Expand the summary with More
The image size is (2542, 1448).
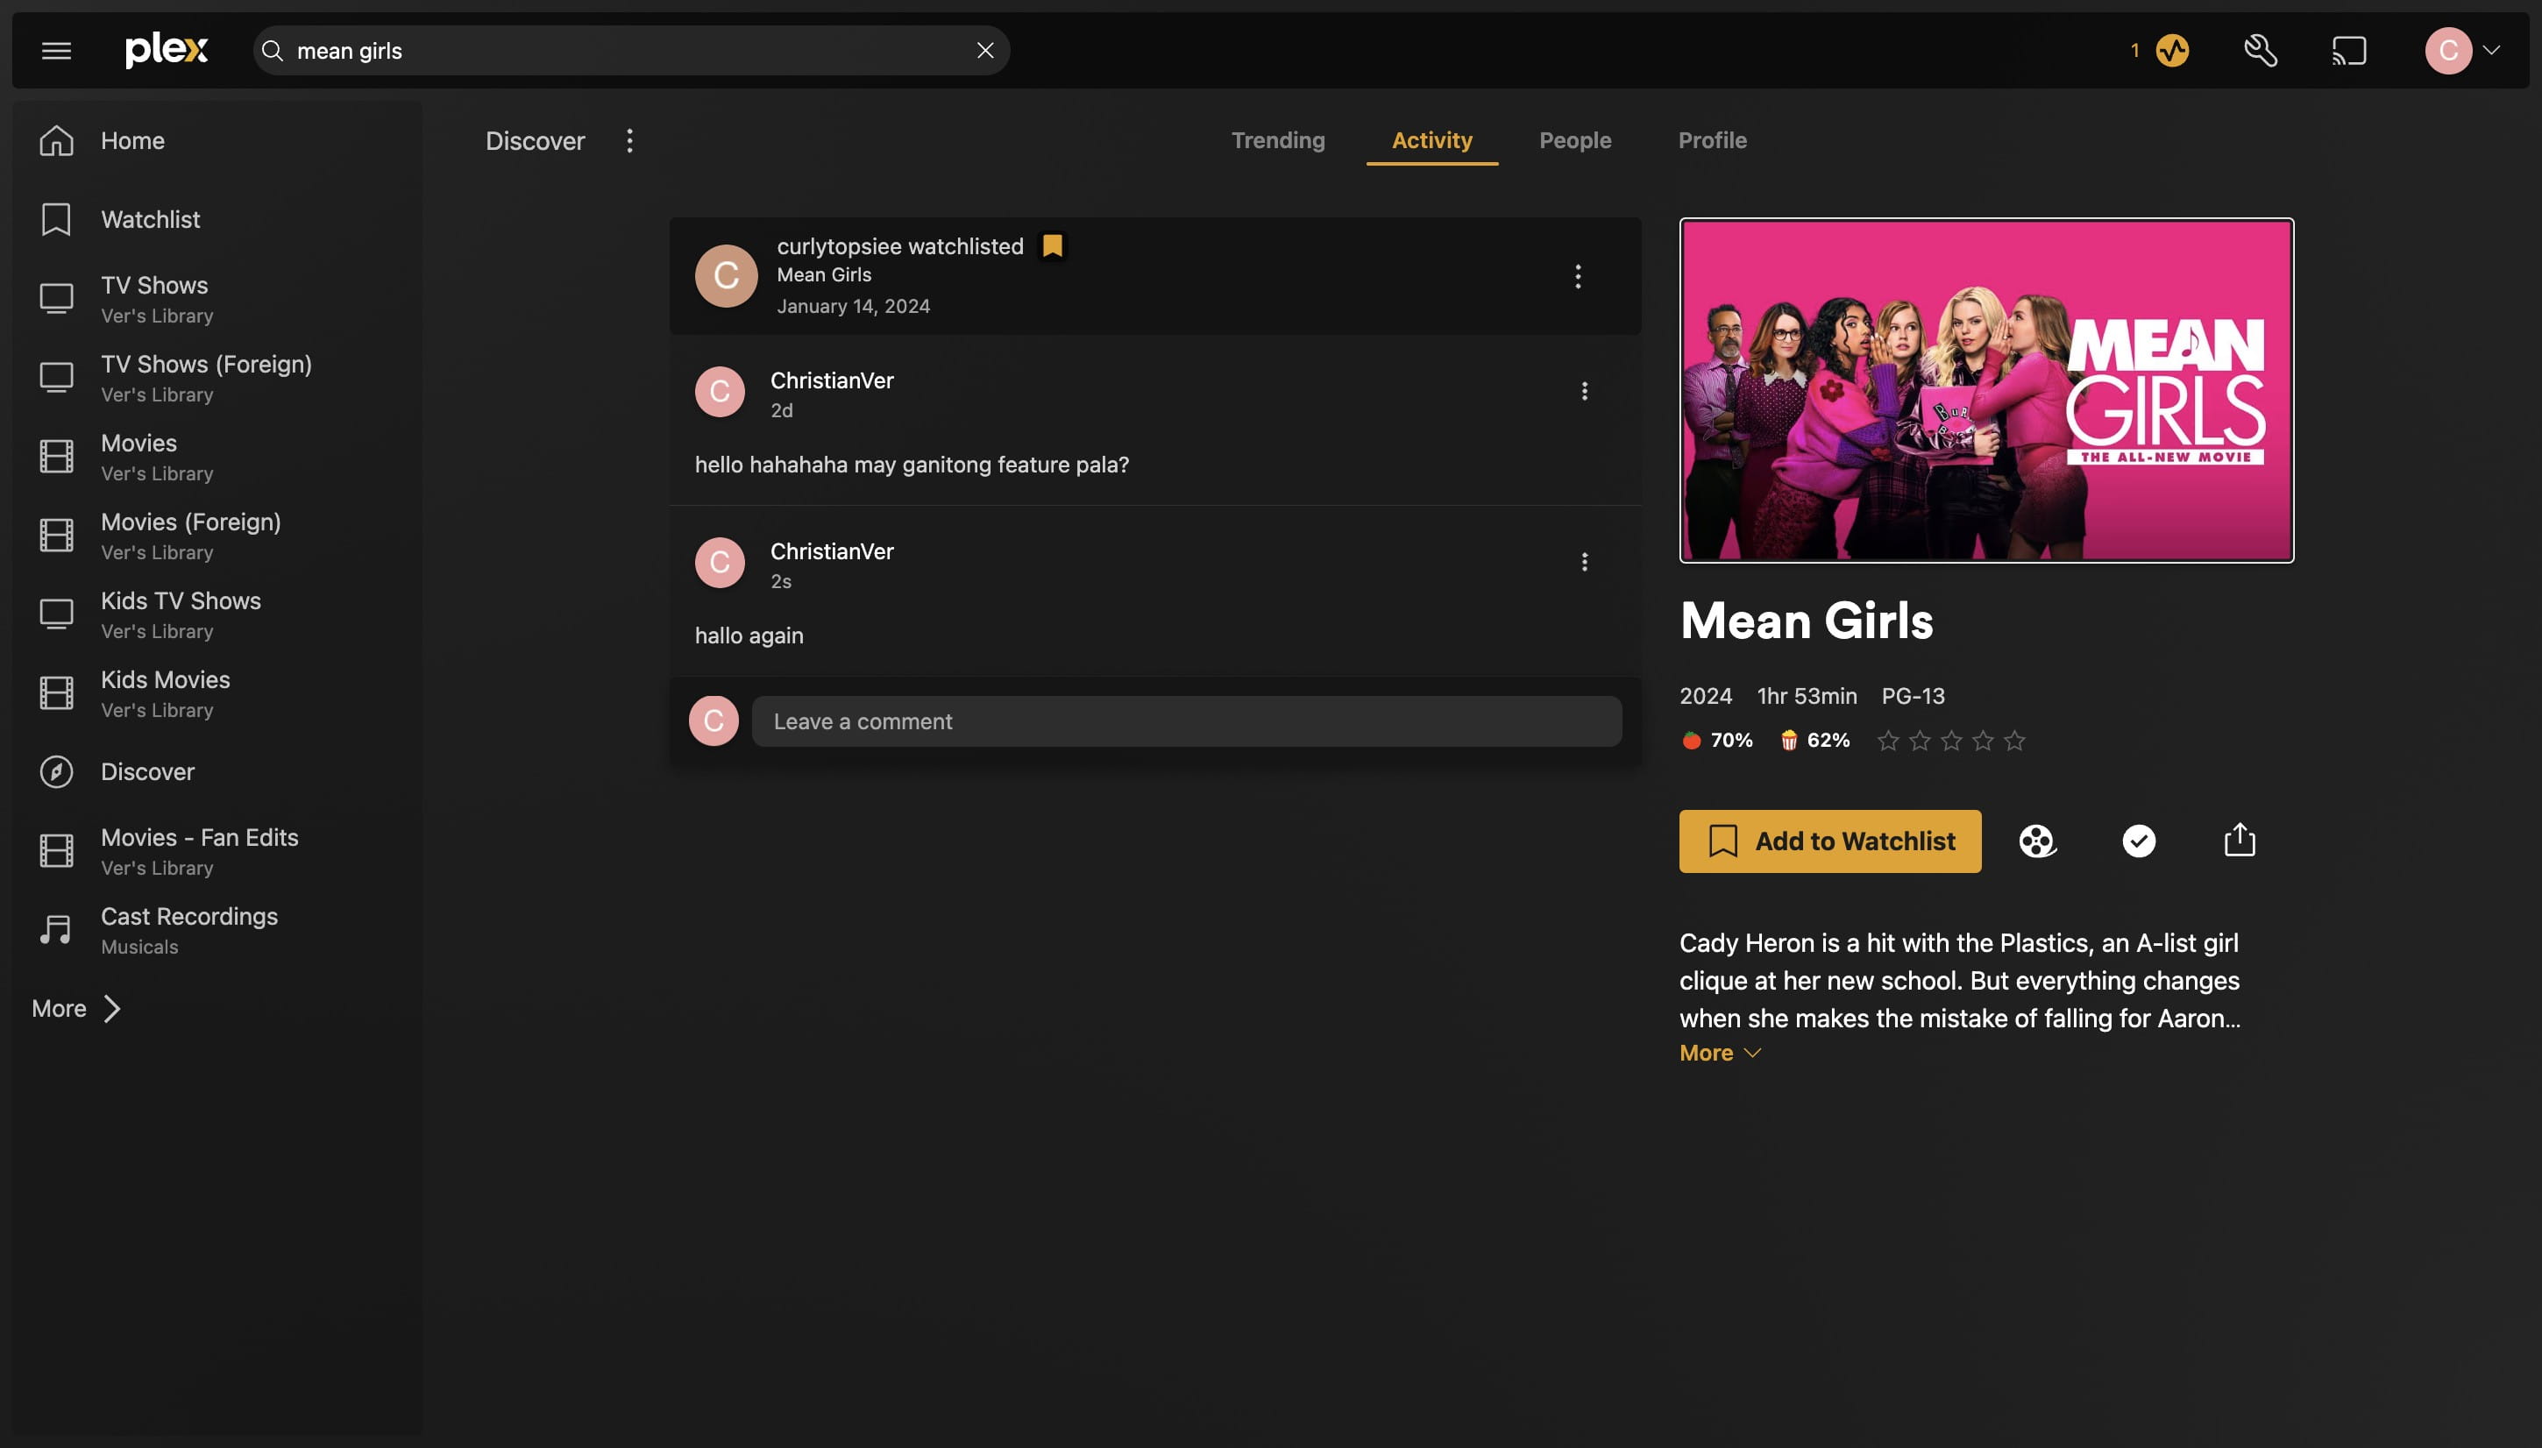coord(1721,1054)
